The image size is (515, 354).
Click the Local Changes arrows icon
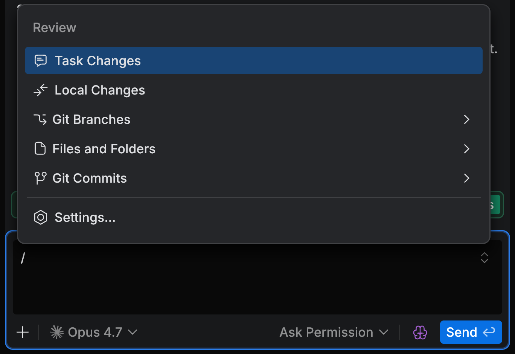coord(41,90)
